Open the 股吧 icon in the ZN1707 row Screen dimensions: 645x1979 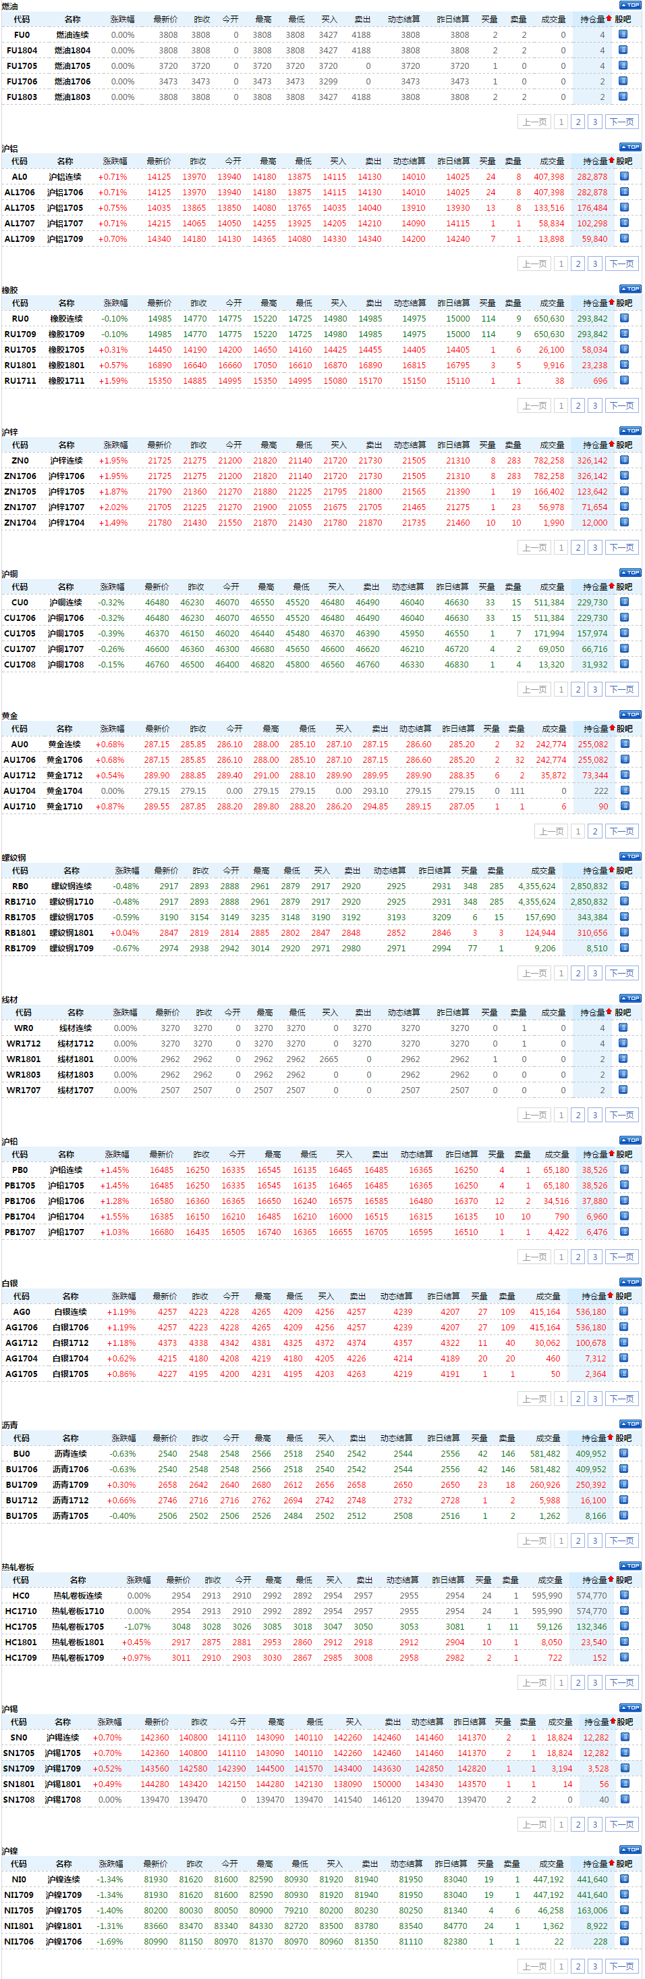624,506
